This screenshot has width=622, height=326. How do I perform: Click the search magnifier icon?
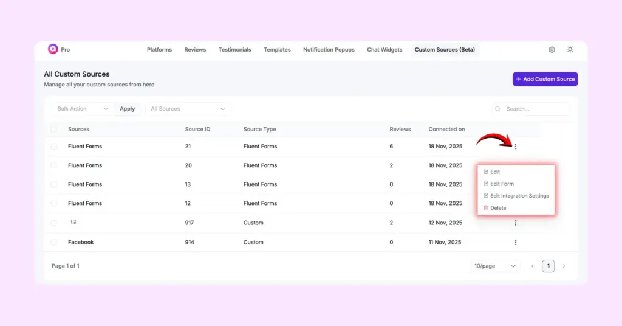click(x=497, y=109)
